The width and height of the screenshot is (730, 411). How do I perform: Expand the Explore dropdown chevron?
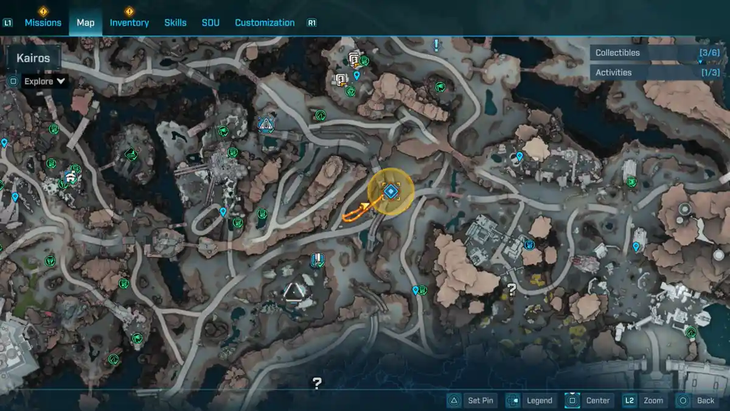pyautogui.click(x=61, y=81)
